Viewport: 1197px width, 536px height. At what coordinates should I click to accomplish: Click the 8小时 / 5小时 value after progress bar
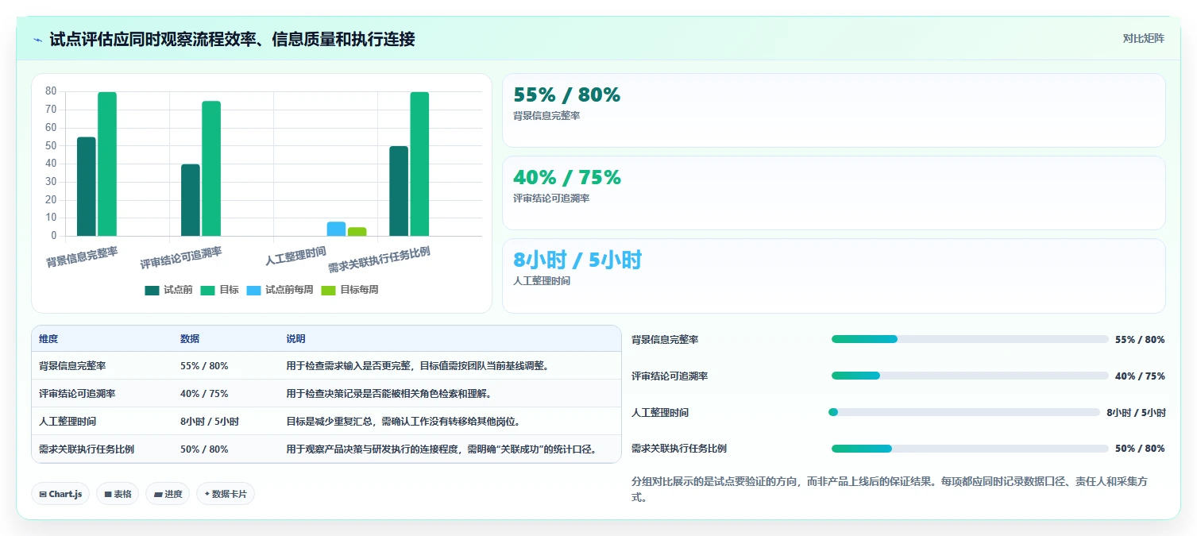pos(1136,412)
